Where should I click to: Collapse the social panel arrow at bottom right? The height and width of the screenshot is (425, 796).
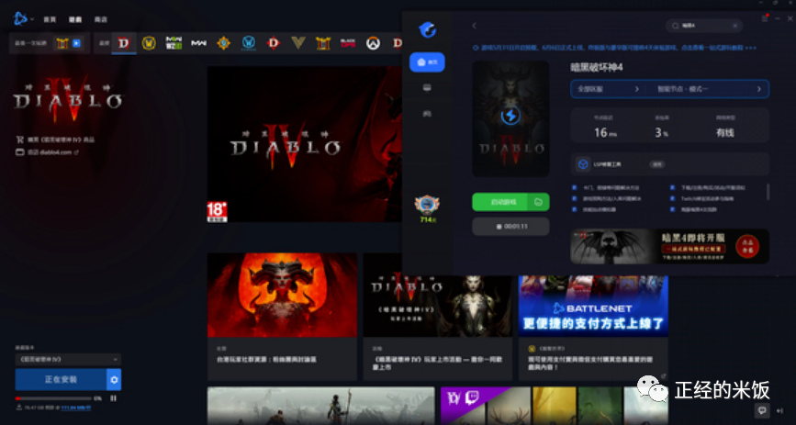coord(779,410)
